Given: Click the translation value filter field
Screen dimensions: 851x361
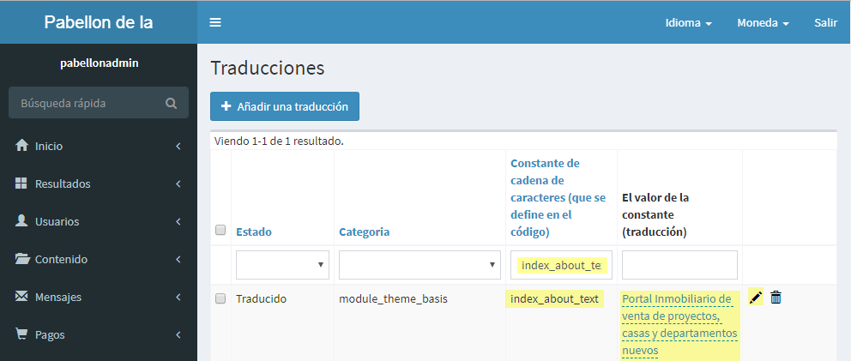Looking at the screenshot, I should [679, 265].
